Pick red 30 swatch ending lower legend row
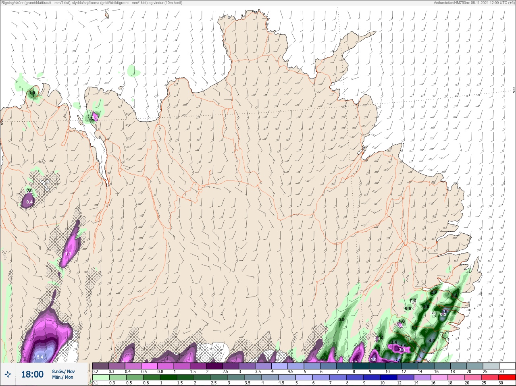Screen dimensions: 516x386 (x=508, y=378)
